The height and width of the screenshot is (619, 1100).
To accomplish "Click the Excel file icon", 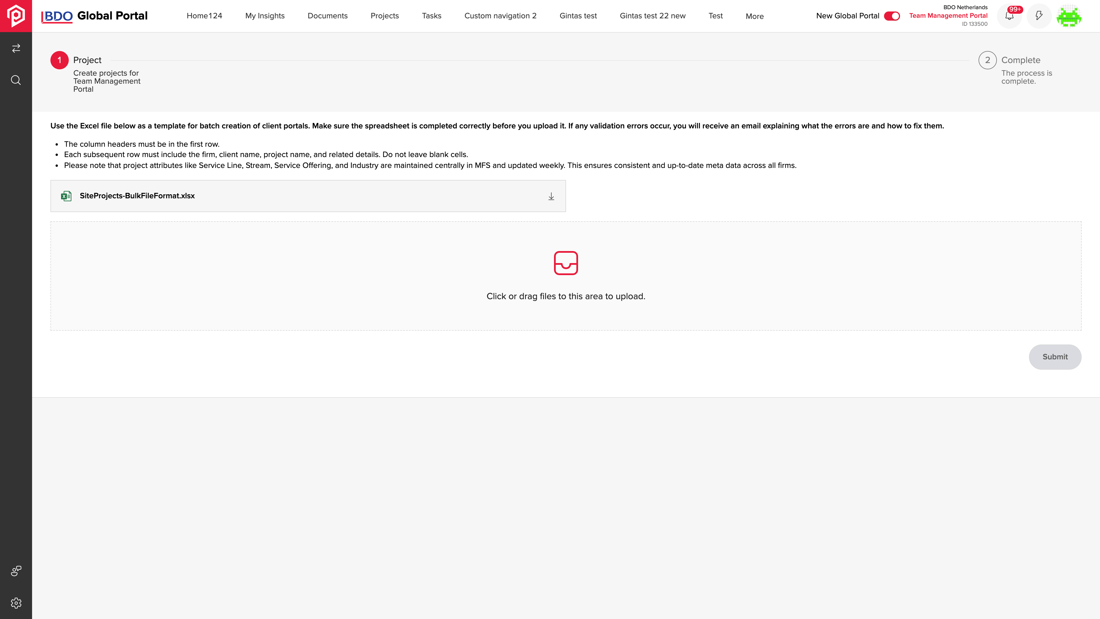I will click(x=66, y=196).
